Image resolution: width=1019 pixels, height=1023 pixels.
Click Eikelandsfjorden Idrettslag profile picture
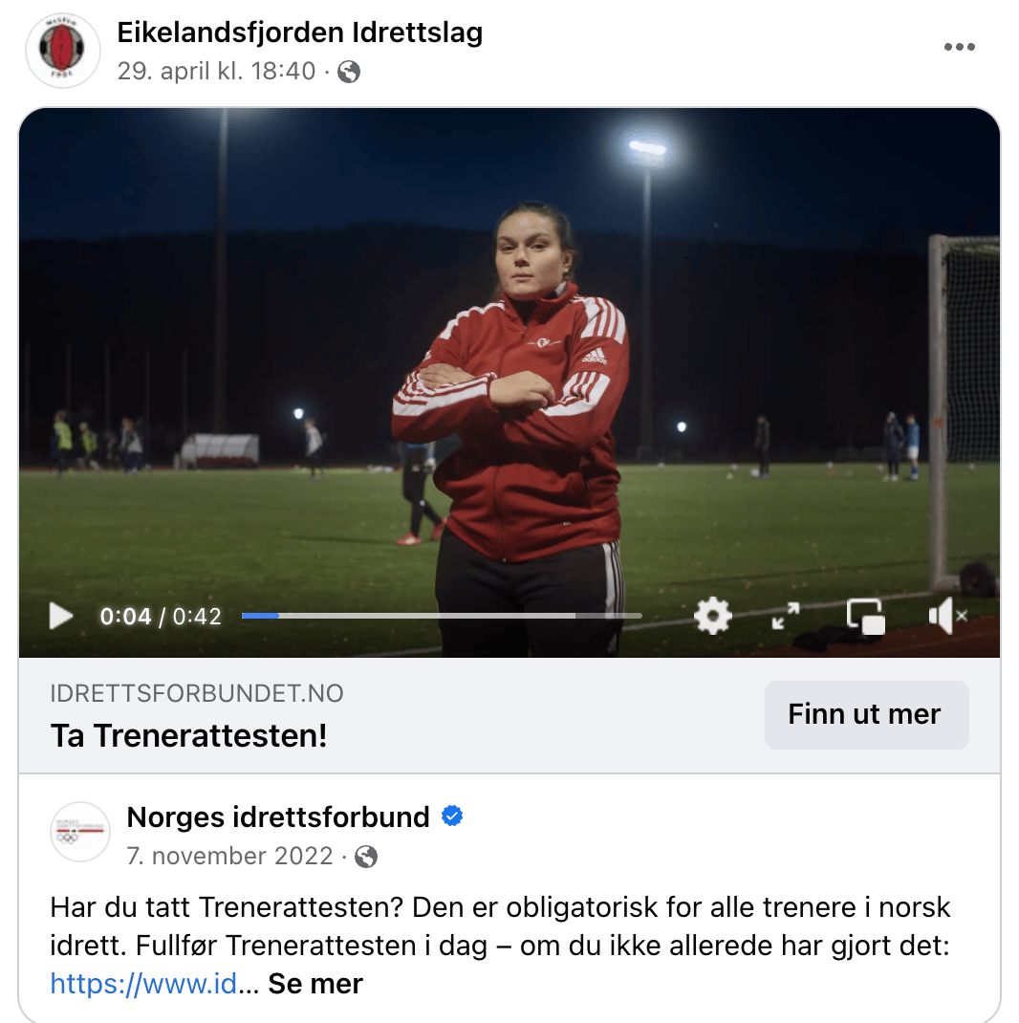tap(63, 51)
